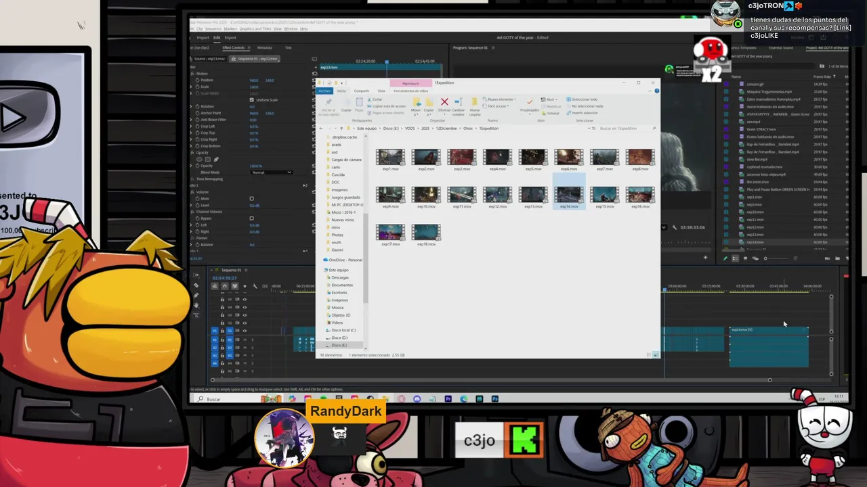Go up one folder in Explorer
This screenshot has width=867, height=487.
tap(341, 128)
